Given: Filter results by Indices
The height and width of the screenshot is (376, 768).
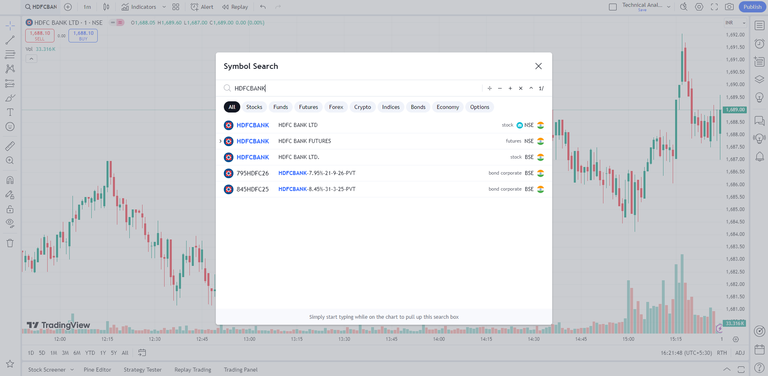Looking at the screenshot, I should pos(391,107).
